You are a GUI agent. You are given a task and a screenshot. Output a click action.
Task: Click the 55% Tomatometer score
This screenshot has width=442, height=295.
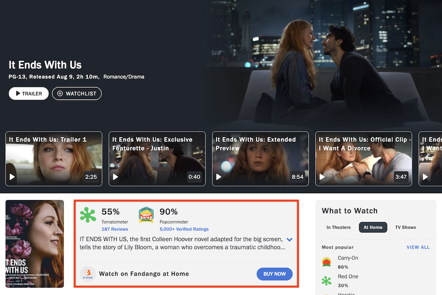(111, 212)
